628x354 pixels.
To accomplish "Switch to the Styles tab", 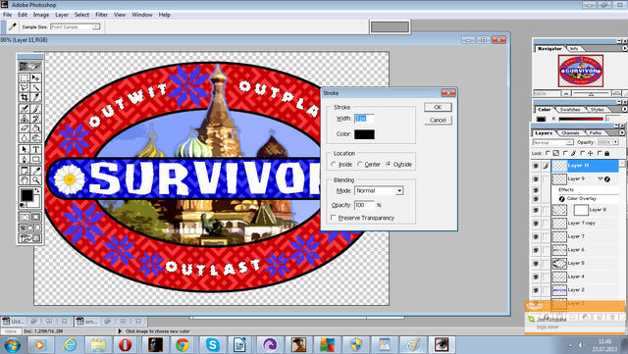I will [x=597, y=109].
